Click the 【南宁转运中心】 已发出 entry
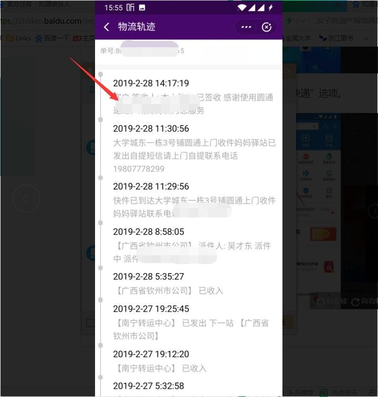This screenshot has height=397, width=378. tap(192, 330)
